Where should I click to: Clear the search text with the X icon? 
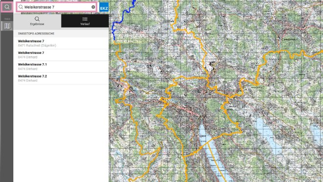click(93, 7)
